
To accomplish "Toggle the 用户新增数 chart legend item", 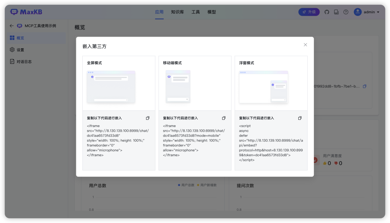I will pos(207,185).
